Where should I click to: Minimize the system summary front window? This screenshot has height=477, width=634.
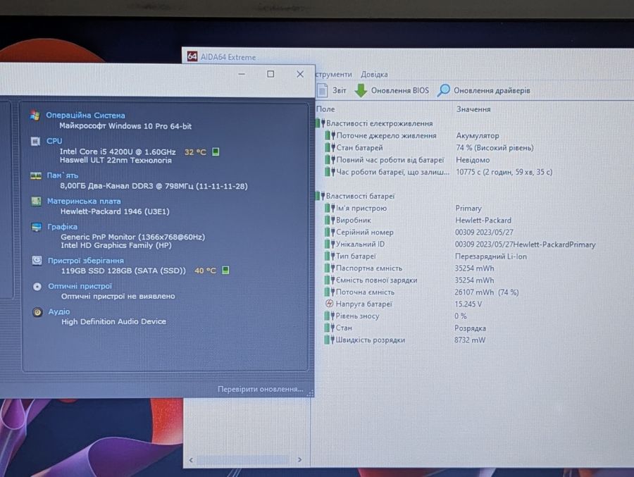click(242, 74)
